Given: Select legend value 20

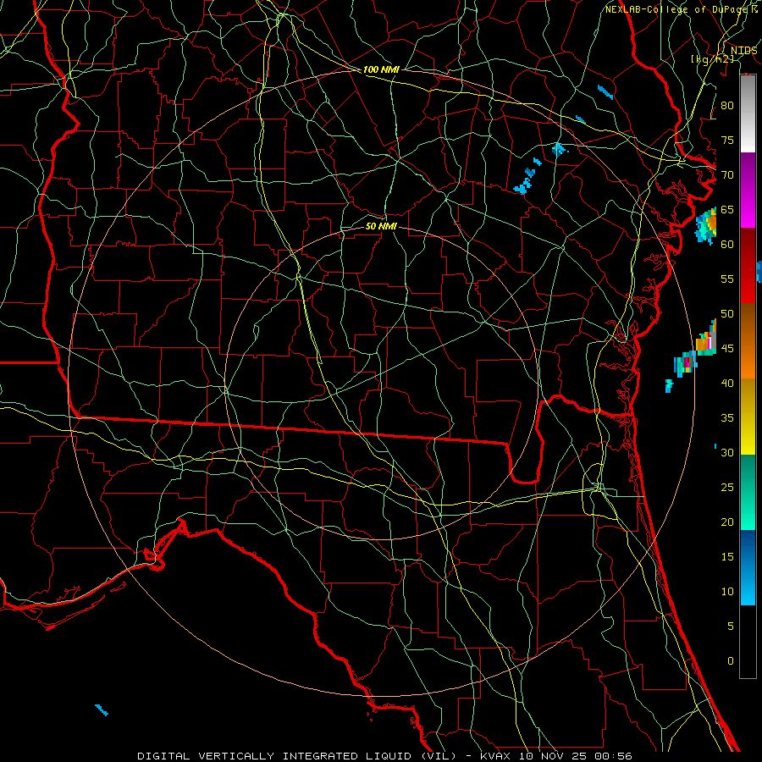Looking at the screenshot, I should point(727,522).
